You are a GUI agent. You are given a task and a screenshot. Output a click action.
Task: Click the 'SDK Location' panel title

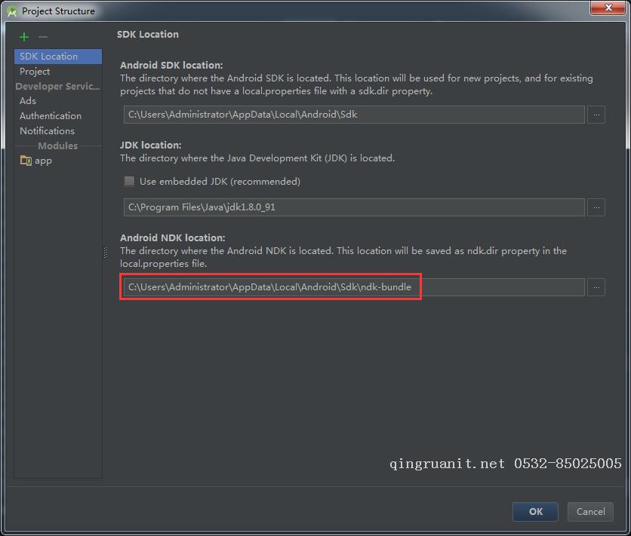tap(148, 35)
